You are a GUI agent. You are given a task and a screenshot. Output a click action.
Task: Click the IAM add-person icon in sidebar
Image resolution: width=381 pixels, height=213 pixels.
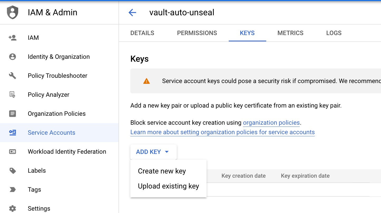(x=12, y=38)
